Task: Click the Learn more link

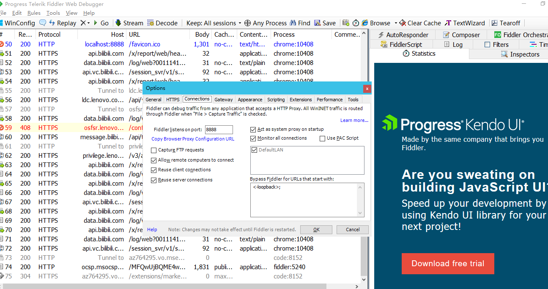Action: (354, 120)
